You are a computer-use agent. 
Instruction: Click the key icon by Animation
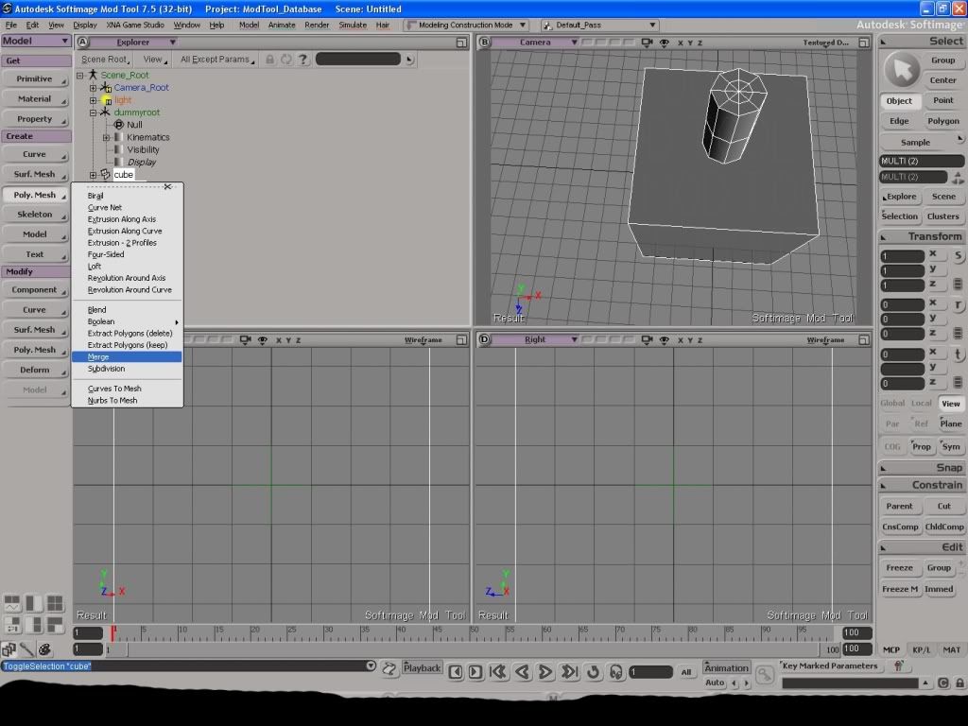(x=764, y=673)
